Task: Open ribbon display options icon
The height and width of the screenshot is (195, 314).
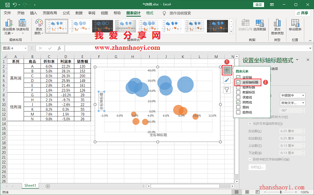Action: point(272,5)
